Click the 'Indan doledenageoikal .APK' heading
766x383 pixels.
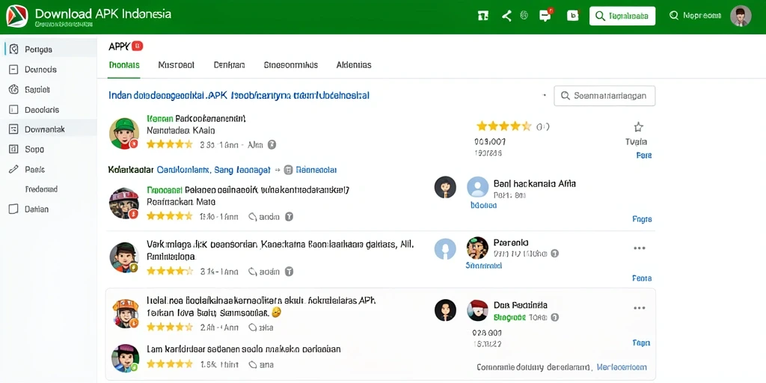(239, 95)
